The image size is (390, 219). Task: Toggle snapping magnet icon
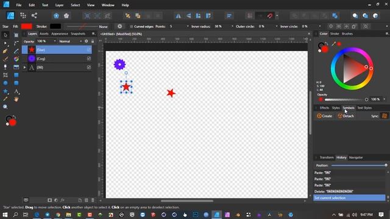pyautogui.click(x=270, y=16)
